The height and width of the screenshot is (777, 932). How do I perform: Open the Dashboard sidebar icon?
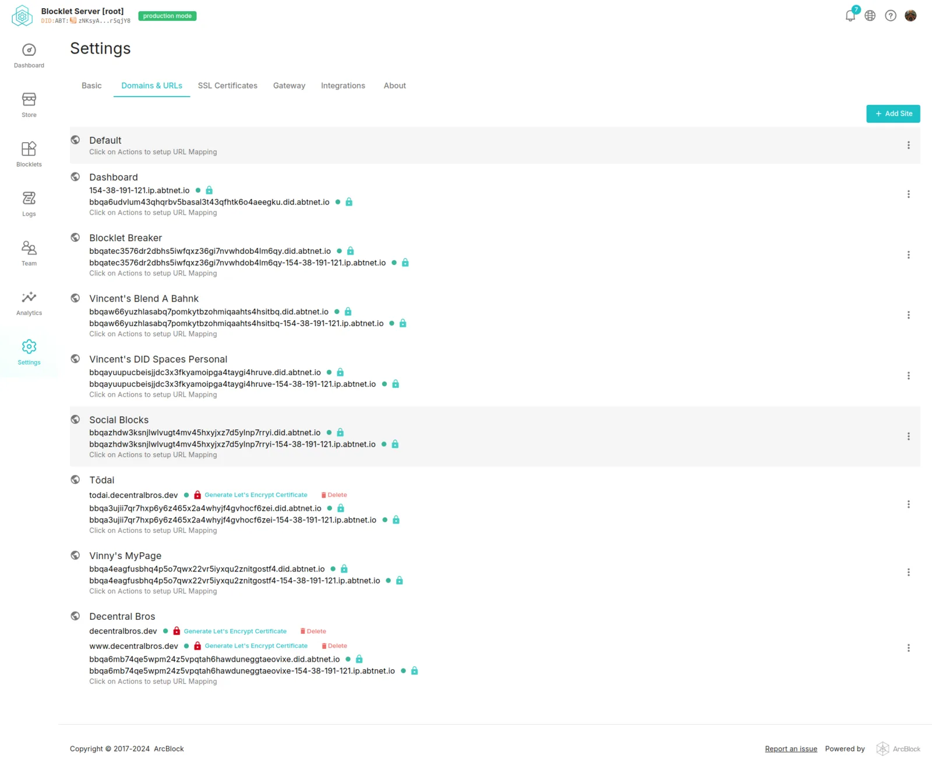(x=29, y=51)
